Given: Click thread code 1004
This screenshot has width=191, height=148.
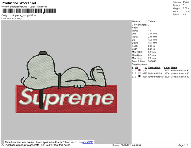Looking at the screenshot, I should coord(167,73).
